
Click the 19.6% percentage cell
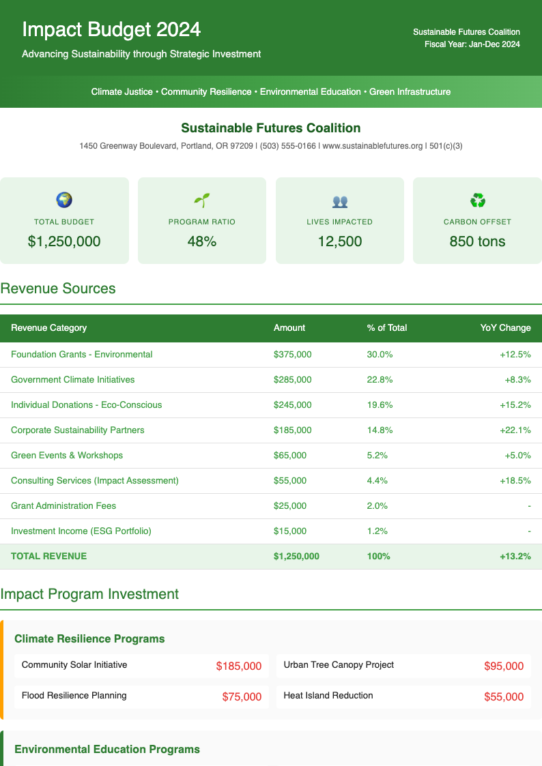[380, 405]
